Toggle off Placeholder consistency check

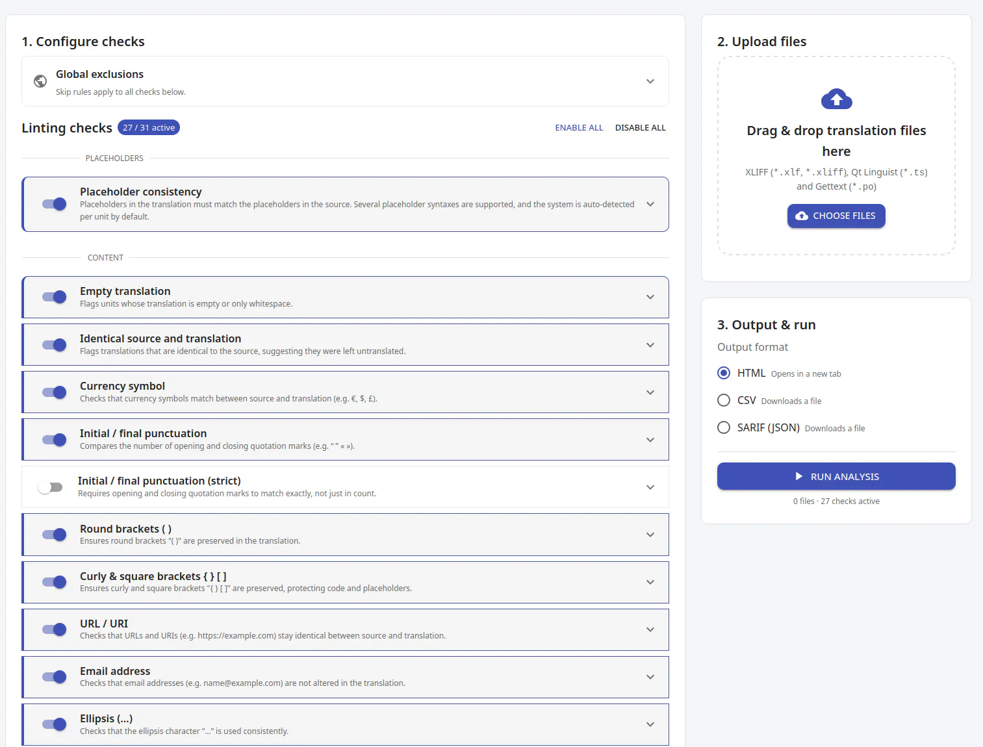[55, 204]
